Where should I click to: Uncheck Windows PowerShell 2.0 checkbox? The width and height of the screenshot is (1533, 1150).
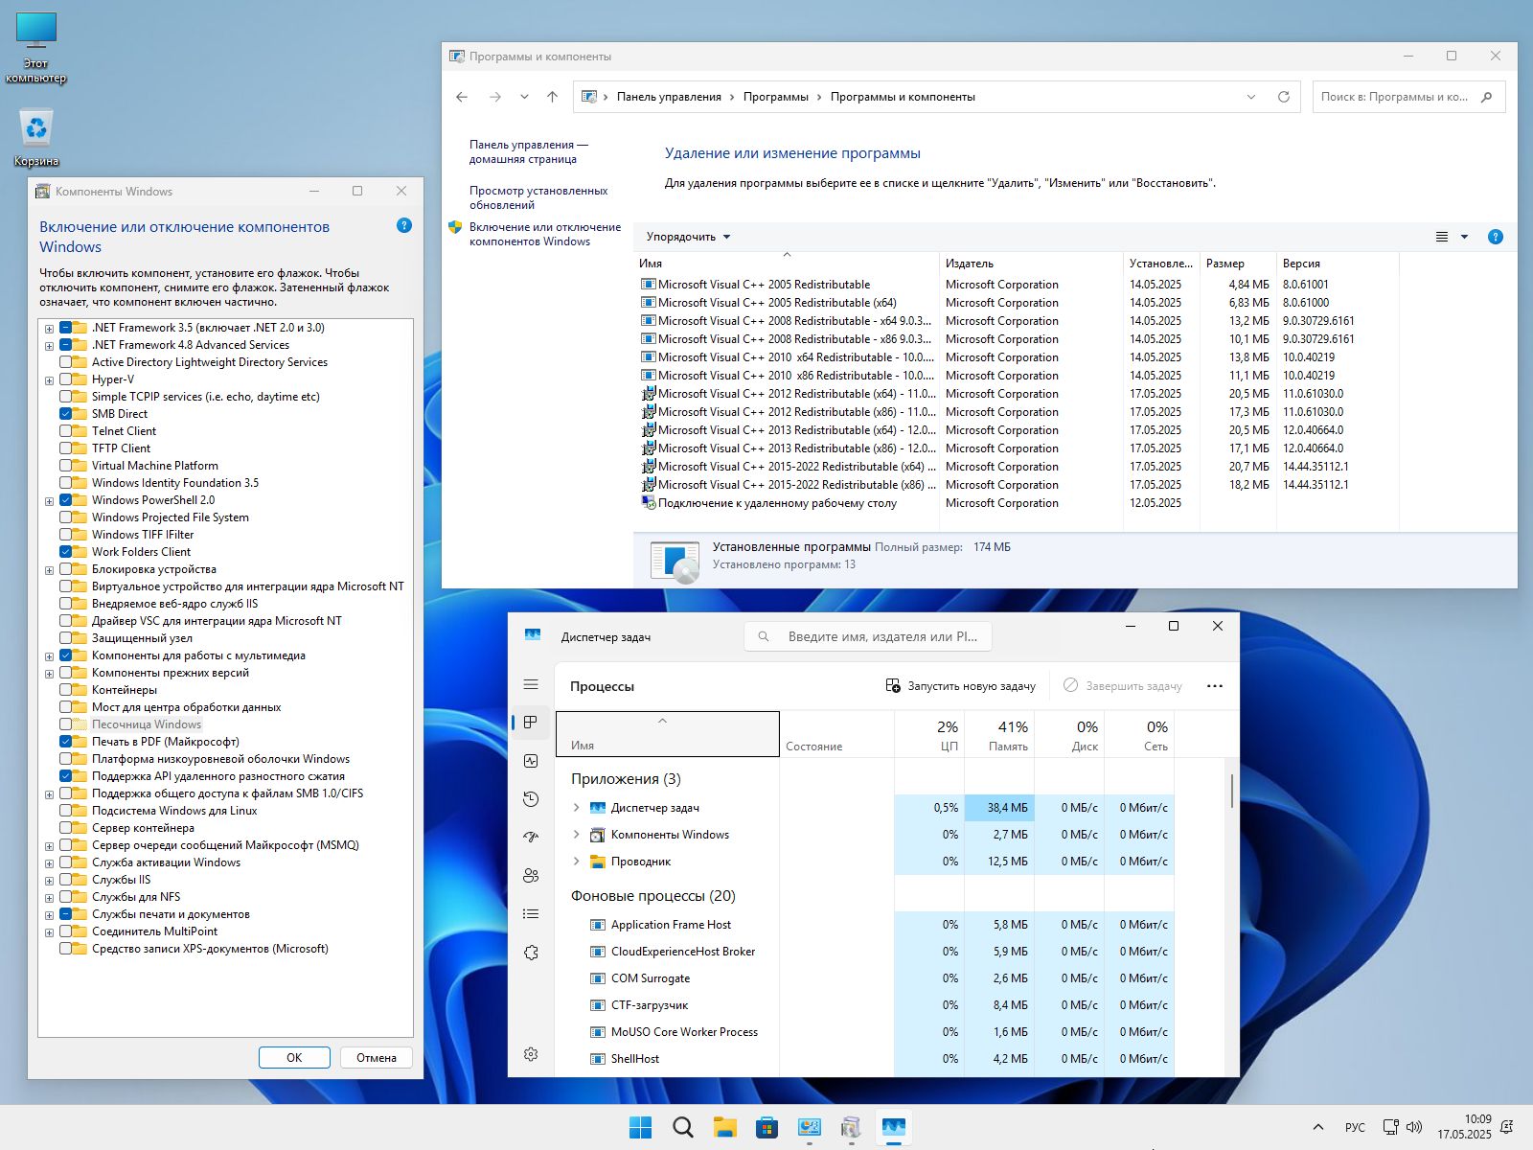tap(66, 500)
